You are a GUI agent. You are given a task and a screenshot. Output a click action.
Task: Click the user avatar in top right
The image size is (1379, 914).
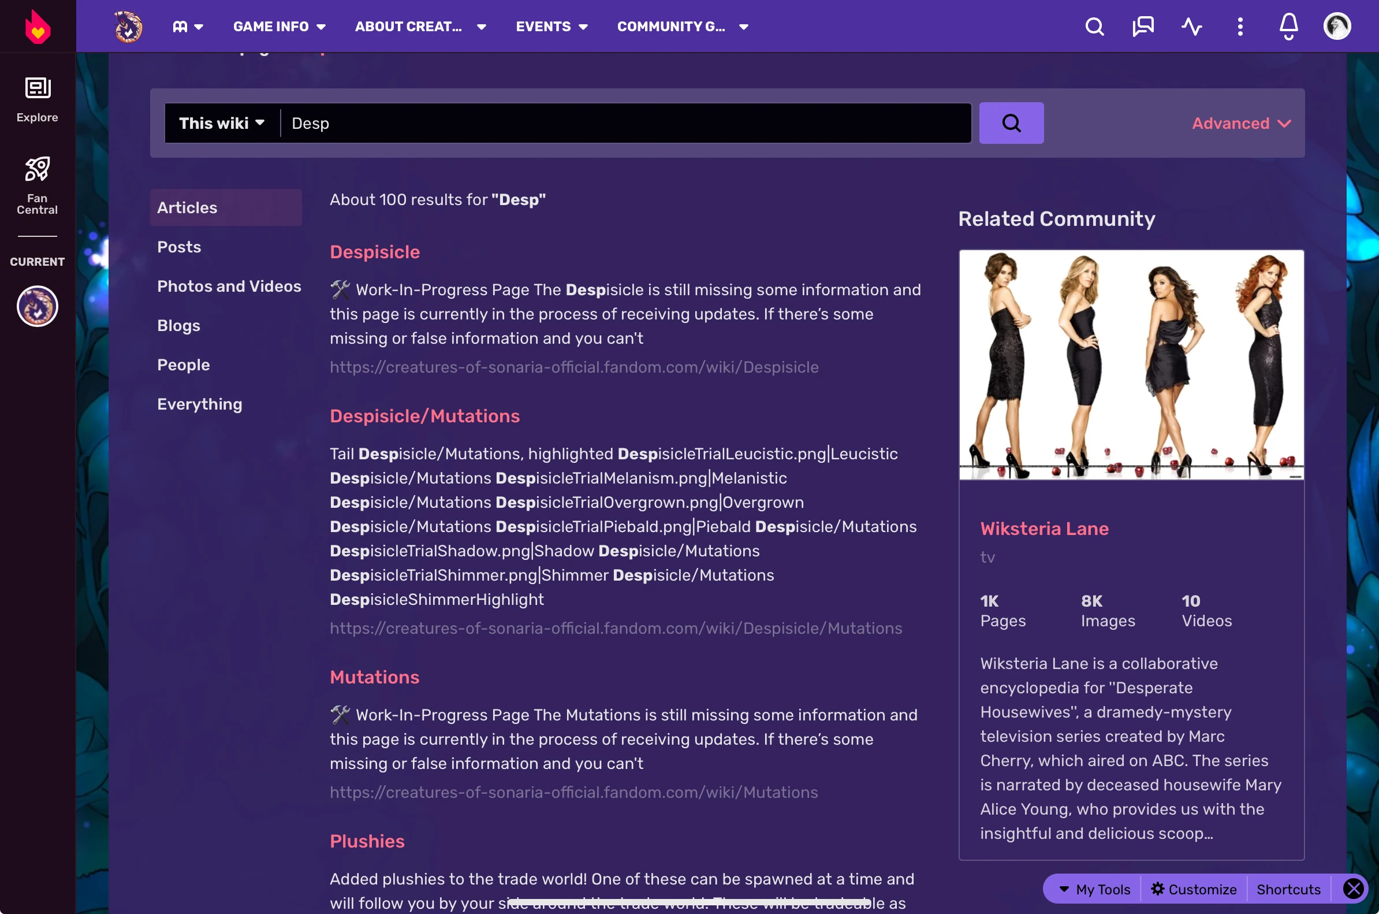(1336, 27)
